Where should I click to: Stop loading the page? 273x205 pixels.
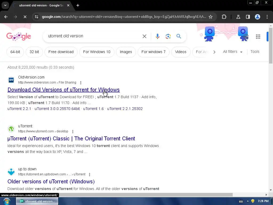[x=25, y=17]
